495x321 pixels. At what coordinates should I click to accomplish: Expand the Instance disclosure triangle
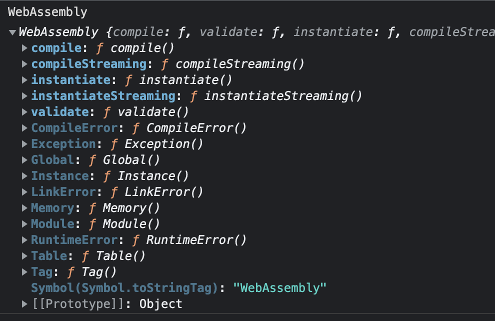[x=24, y=176]
